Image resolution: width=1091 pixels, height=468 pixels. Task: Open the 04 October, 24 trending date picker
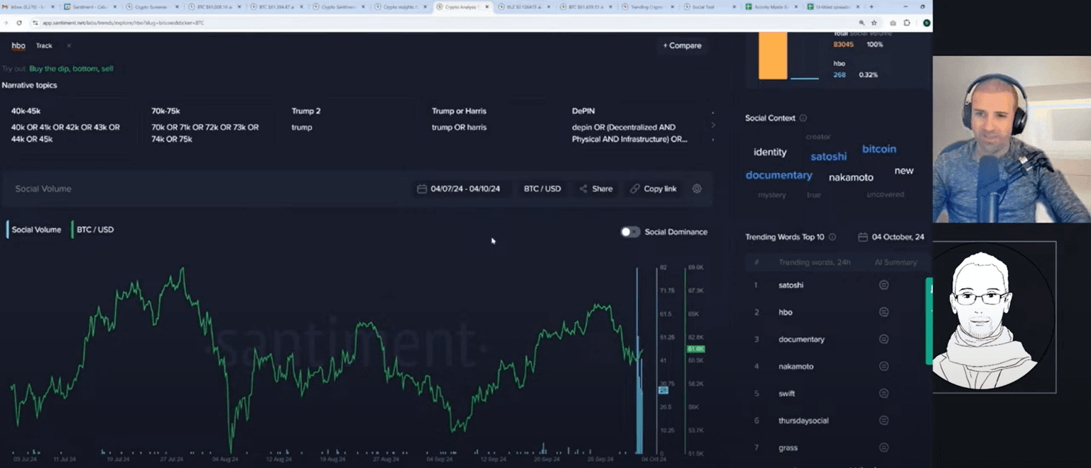[x=891, y=237]
